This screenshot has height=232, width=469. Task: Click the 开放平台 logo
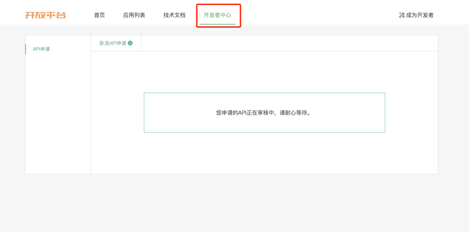coord(46,15)
